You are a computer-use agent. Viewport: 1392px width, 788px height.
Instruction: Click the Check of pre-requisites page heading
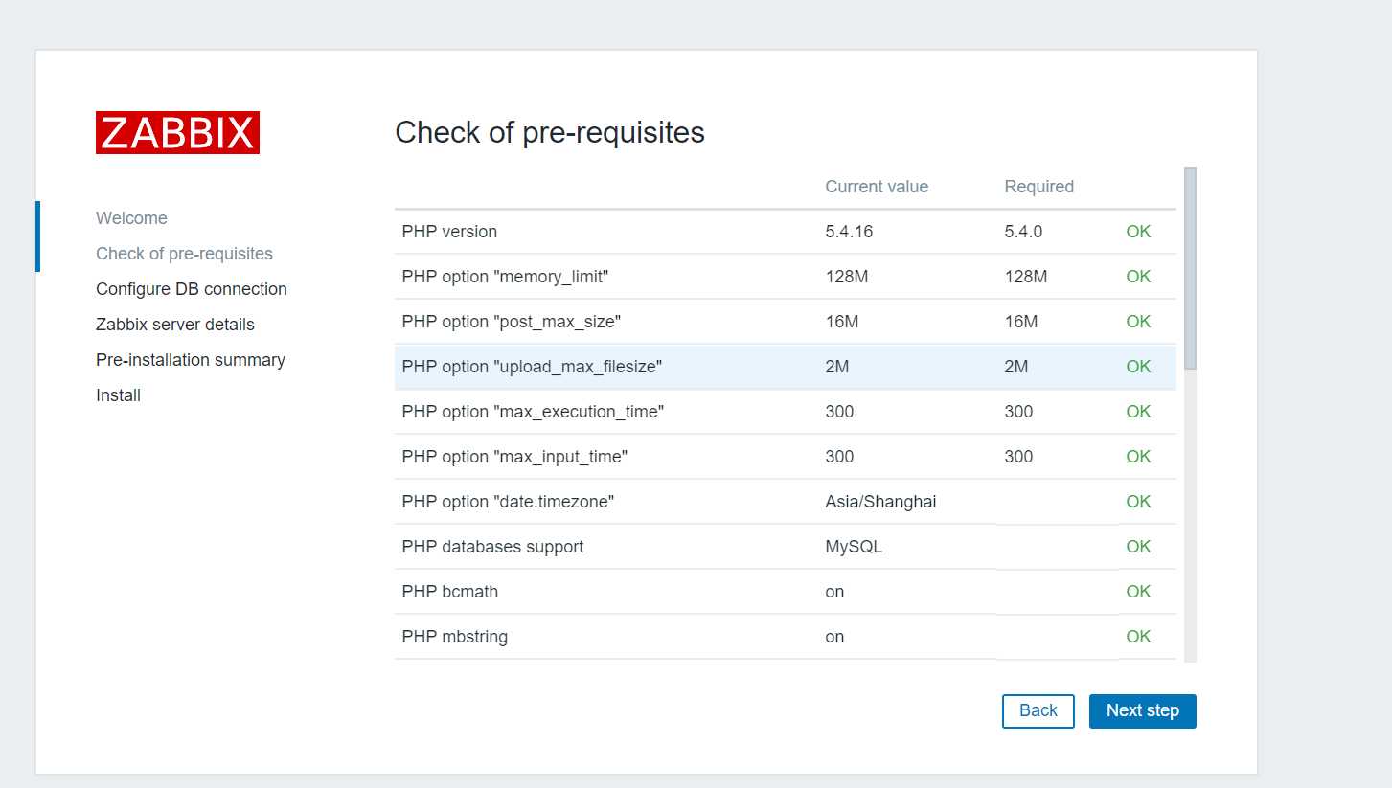[x=550, y=132]
